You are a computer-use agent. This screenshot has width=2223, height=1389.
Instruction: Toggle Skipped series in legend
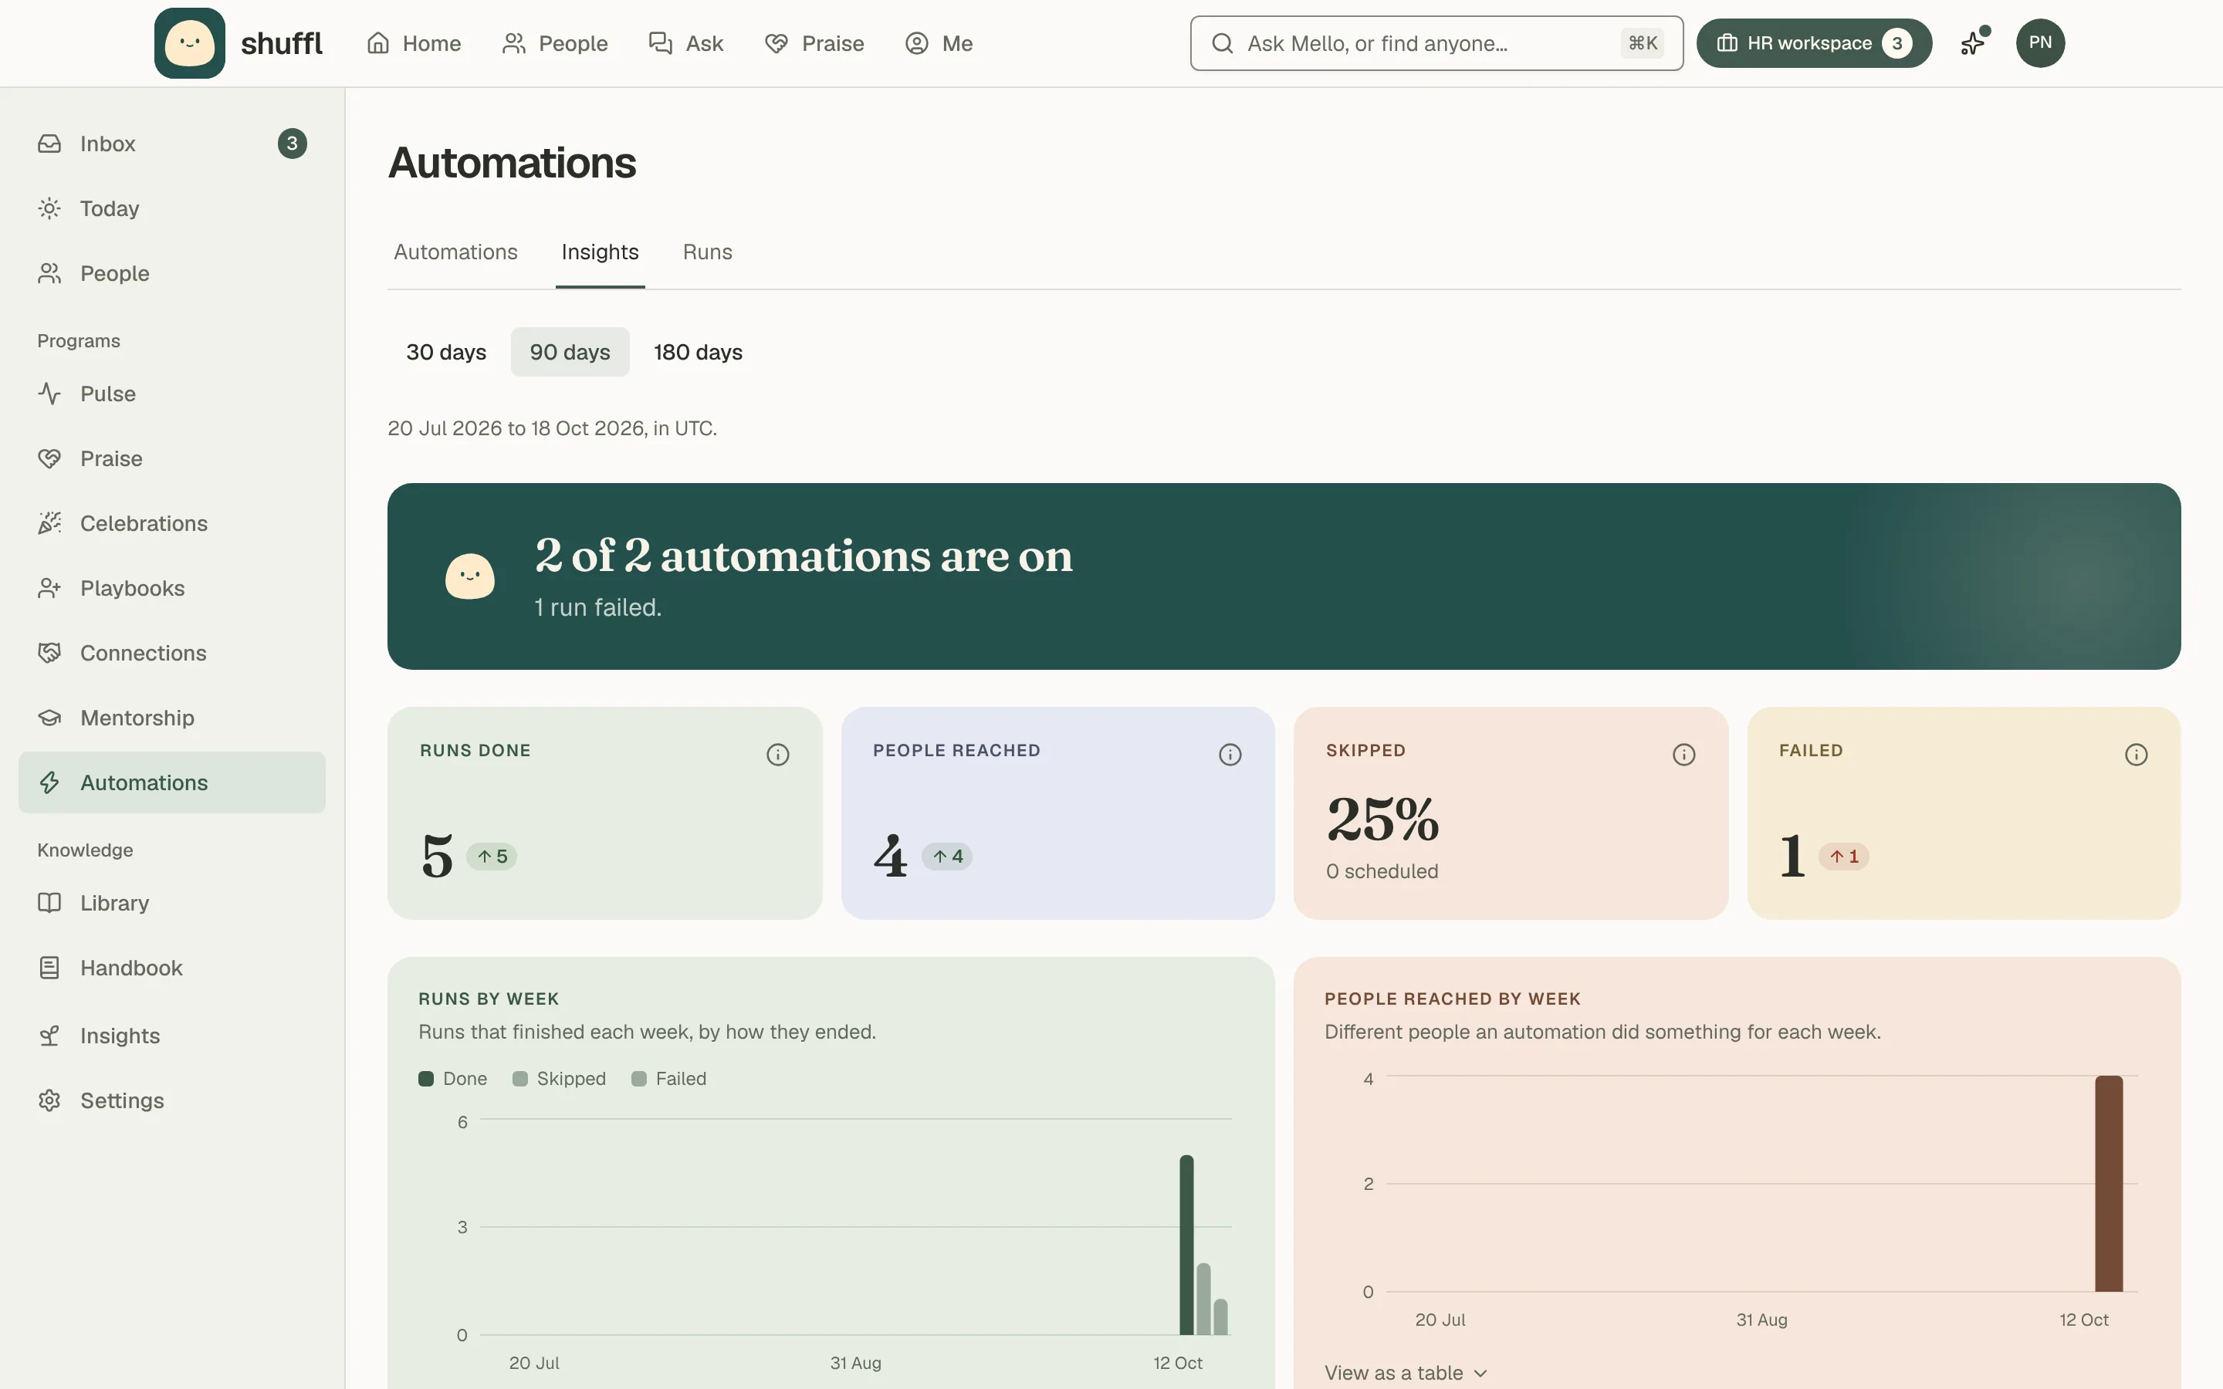(559, 1079)
